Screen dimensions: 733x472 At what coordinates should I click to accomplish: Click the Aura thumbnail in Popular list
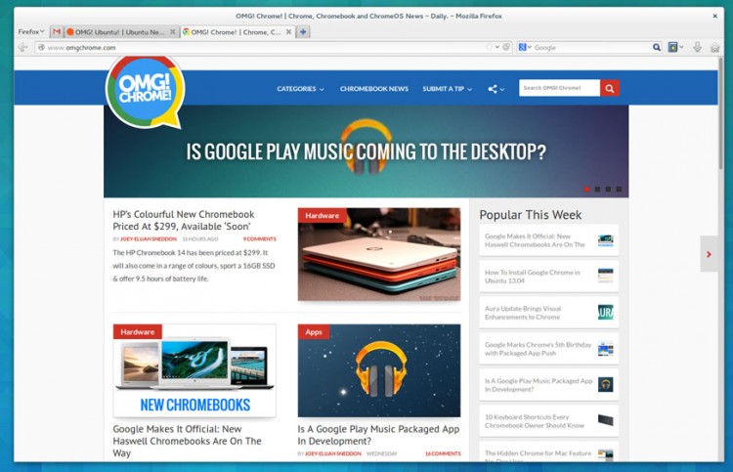pyautogui.click(x=605, y=312)
